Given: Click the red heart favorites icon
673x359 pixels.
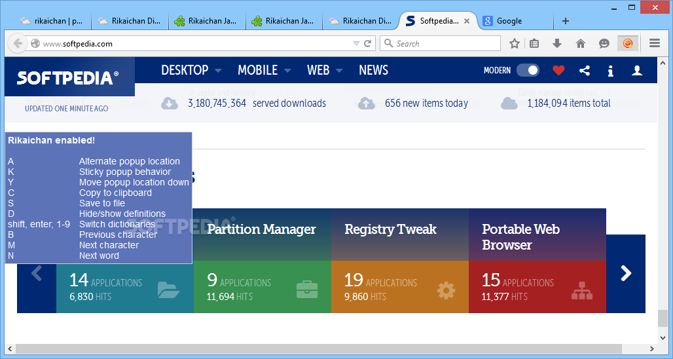Looking at the screenshot, I should (x=558, y=70).
